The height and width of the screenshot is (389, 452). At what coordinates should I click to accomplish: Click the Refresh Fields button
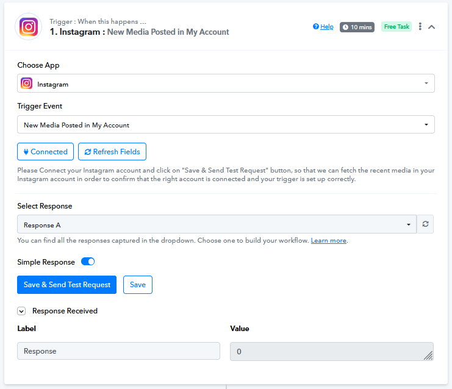(x=112, y=152)
